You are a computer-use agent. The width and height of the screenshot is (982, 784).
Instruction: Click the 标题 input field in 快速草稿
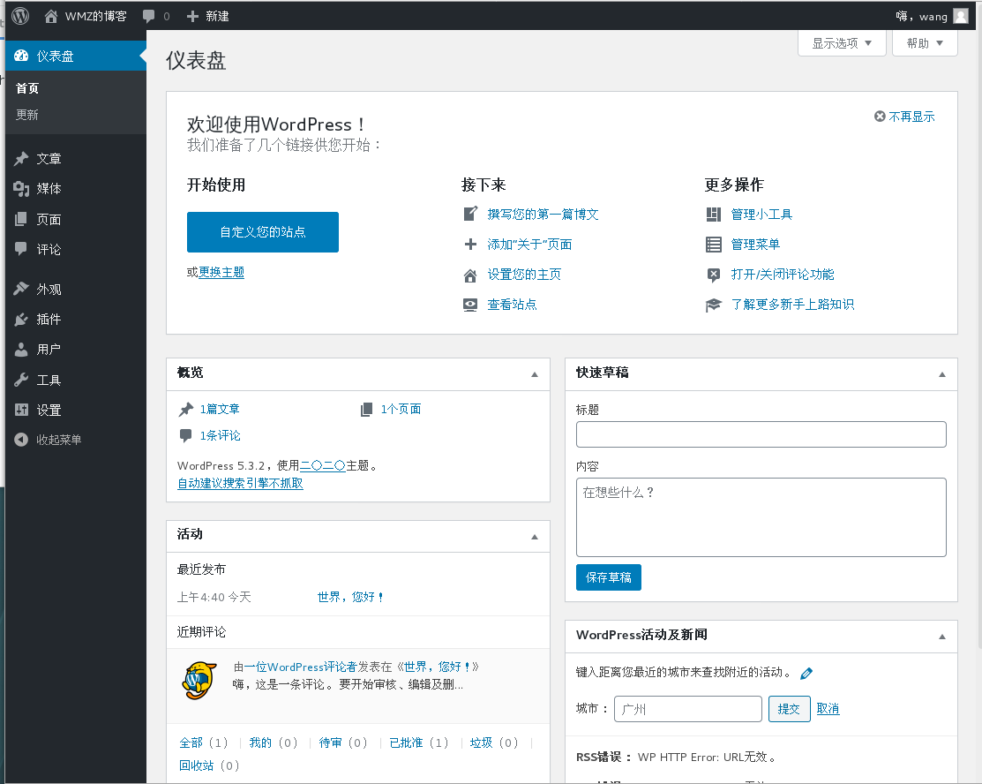(x=760, y=433)
